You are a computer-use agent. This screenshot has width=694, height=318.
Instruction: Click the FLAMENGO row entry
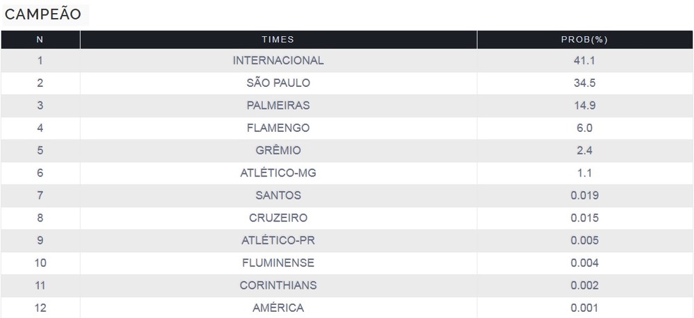(x=278, y=128)
